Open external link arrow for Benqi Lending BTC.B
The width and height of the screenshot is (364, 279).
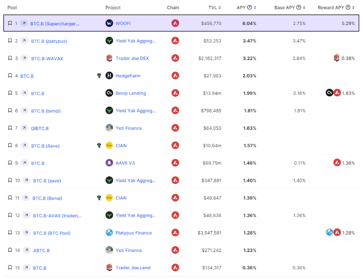[x=25, y=93]
